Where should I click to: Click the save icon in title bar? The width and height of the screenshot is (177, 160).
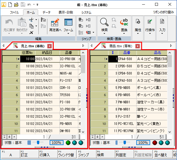click(23, 5)
